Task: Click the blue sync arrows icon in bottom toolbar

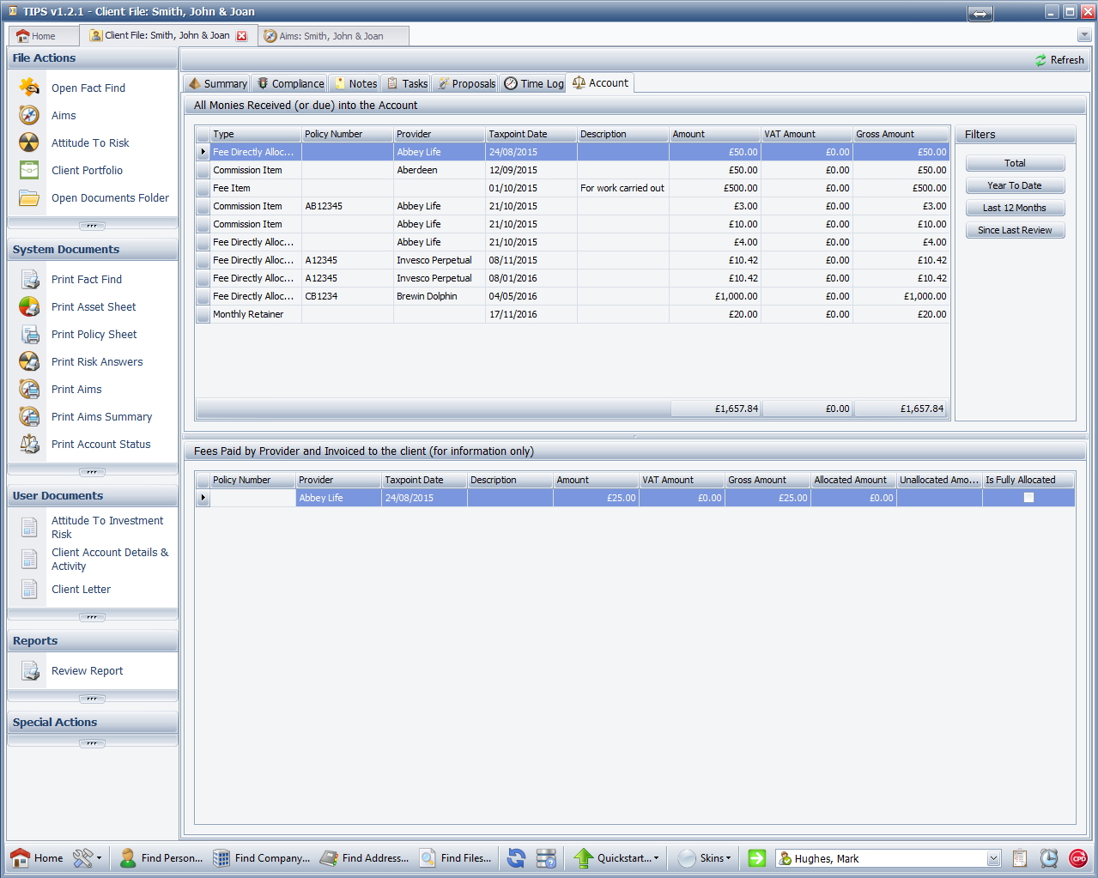Action: click(516, 858)
